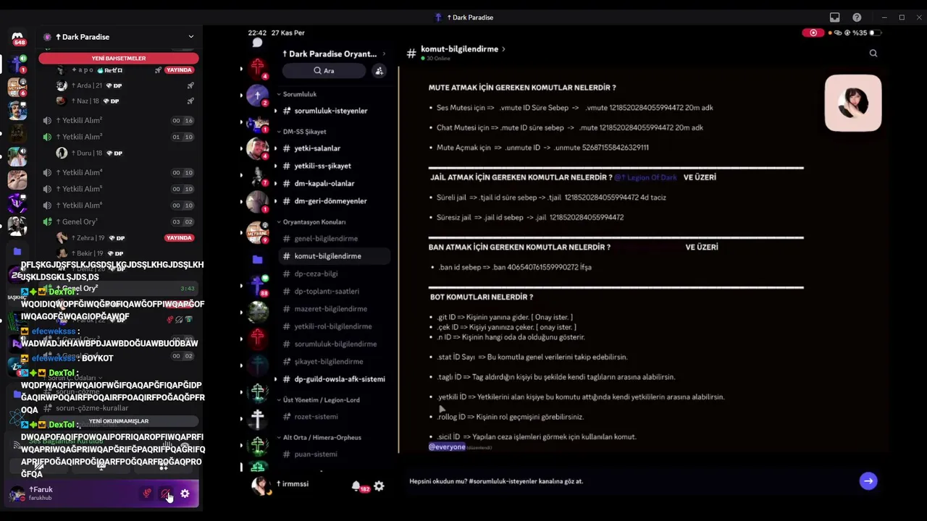The image size is (927, 521).
Task: Select the genel-bilgilendirme channel
Action: (x=326, y=239)
